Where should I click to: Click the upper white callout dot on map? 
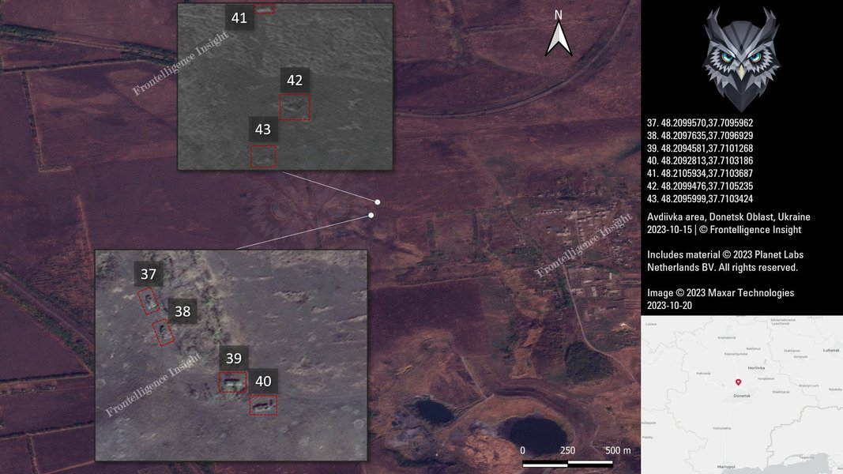[x=378, y=202]
